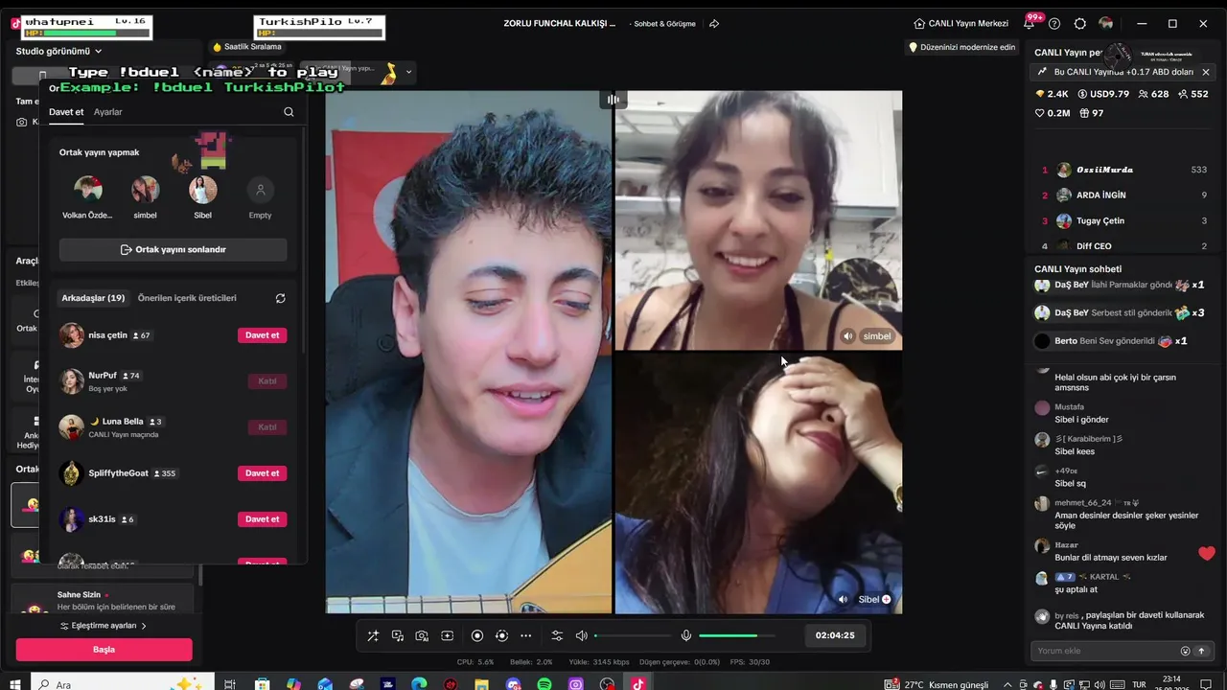Open the TikTok app taskbar icon

coord(638,684)
